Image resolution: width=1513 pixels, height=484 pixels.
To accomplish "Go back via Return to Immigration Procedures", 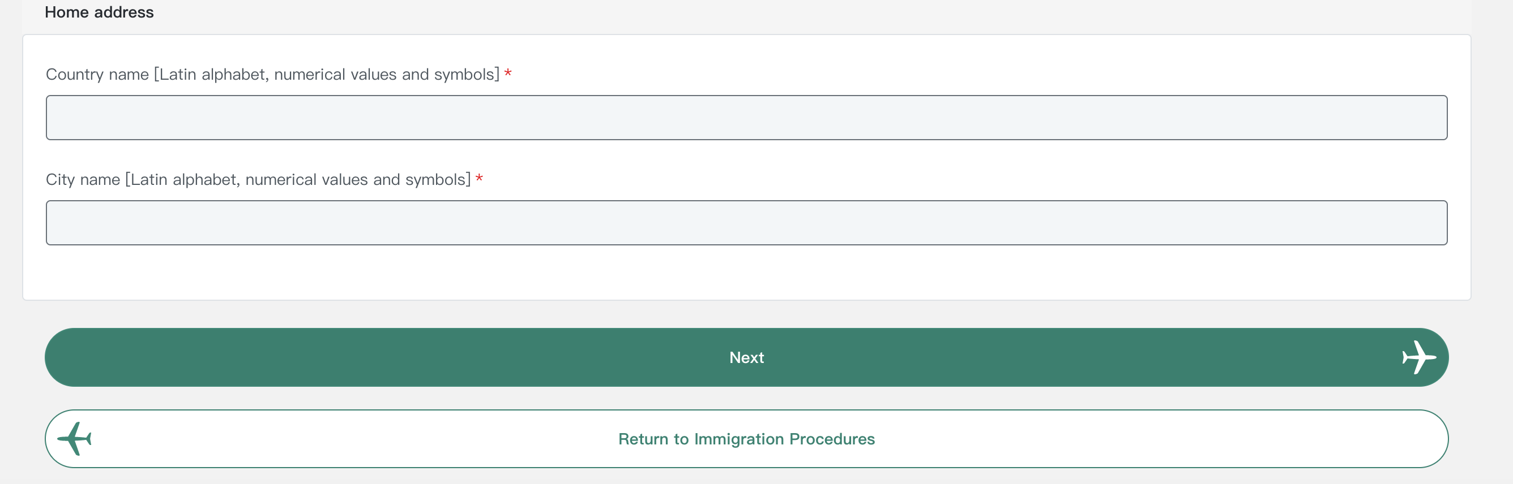I will point(746,439).
